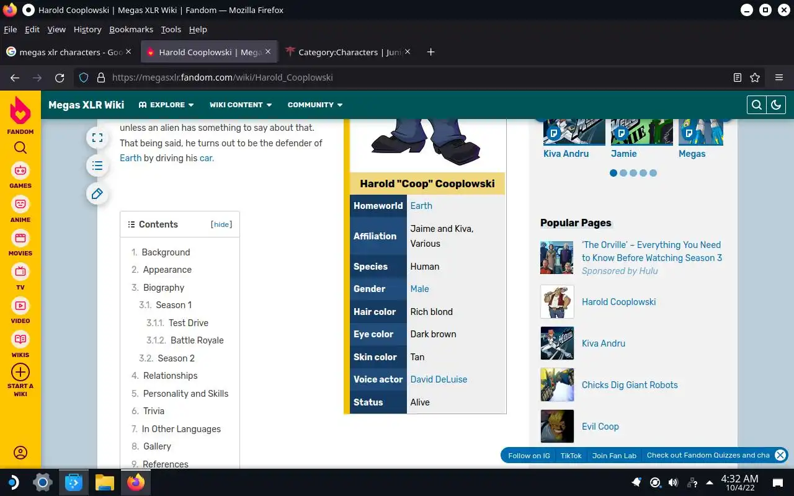794x496 pixels.
Task: Open the David DeLuise link
Action: [439, 379]
